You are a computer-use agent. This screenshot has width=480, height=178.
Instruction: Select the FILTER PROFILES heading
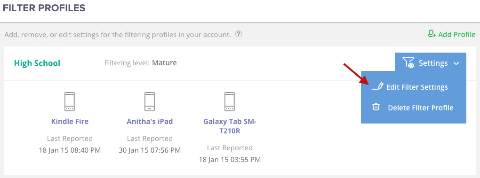44,8
